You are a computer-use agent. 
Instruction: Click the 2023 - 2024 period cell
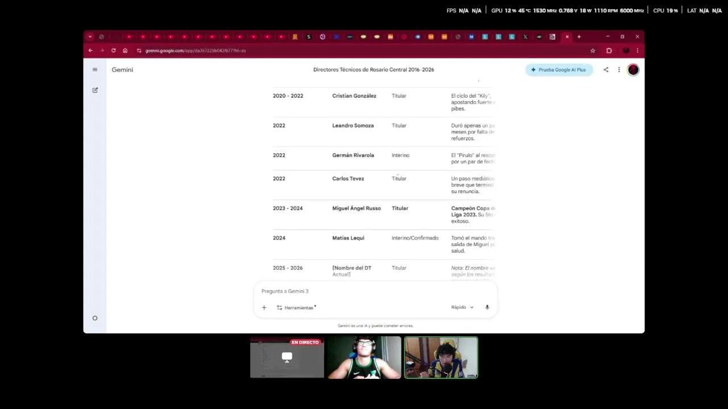288,208
